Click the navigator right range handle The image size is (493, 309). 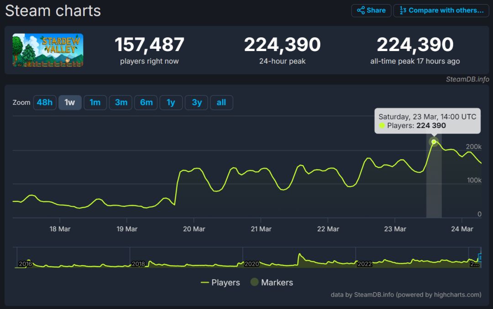tap(480, 257)
